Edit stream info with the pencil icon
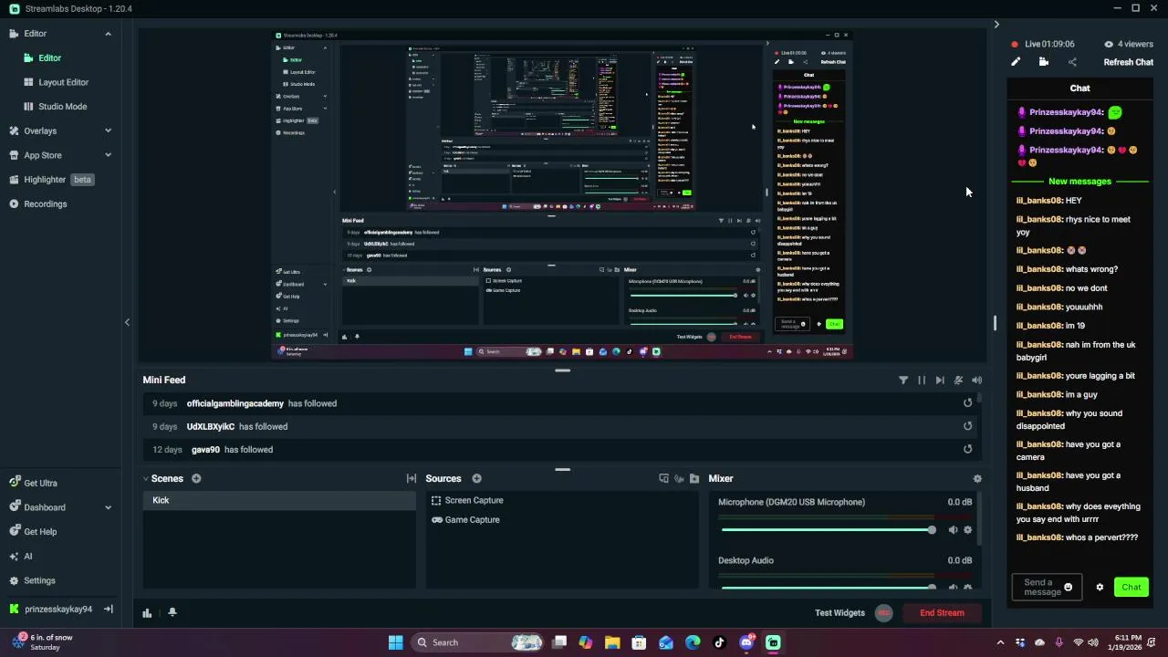Image resolution: width=1168 pixels, height=657 pixels. 1016,62
